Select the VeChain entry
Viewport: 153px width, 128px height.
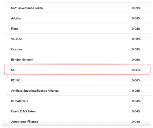(79, 39)
